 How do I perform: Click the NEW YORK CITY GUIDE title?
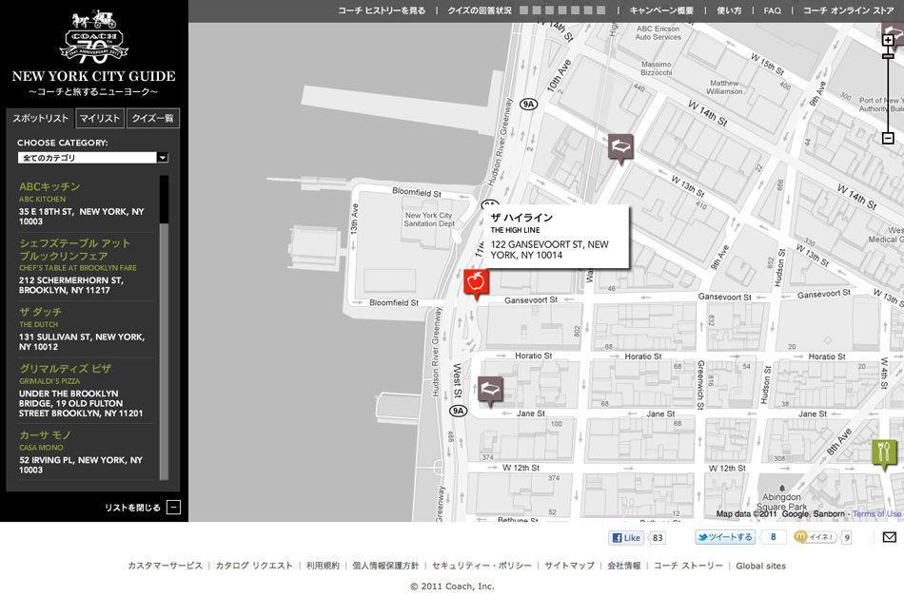[x=94, y=76]
